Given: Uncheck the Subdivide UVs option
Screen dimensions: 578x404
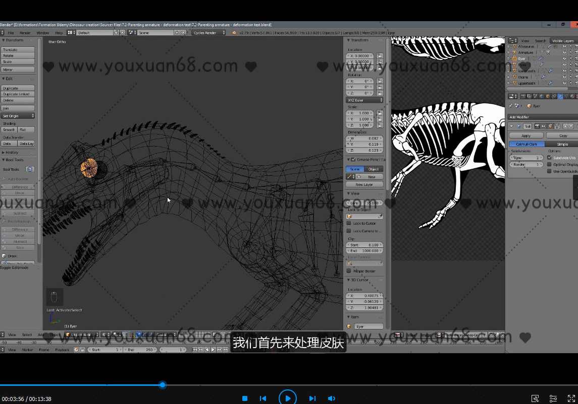Looking at the screenshot, I should click(549, 158).
